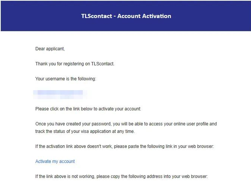Click the blurred username text block
251x187 pixels.
coord(60,95)
